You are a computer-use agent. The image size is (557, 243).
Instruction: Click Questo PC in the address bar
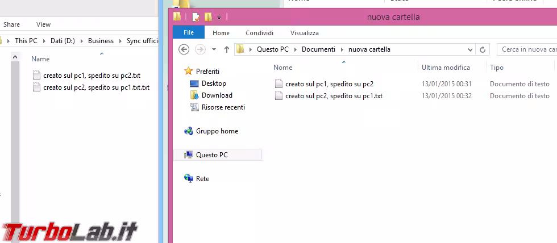(x=272, y=49)
